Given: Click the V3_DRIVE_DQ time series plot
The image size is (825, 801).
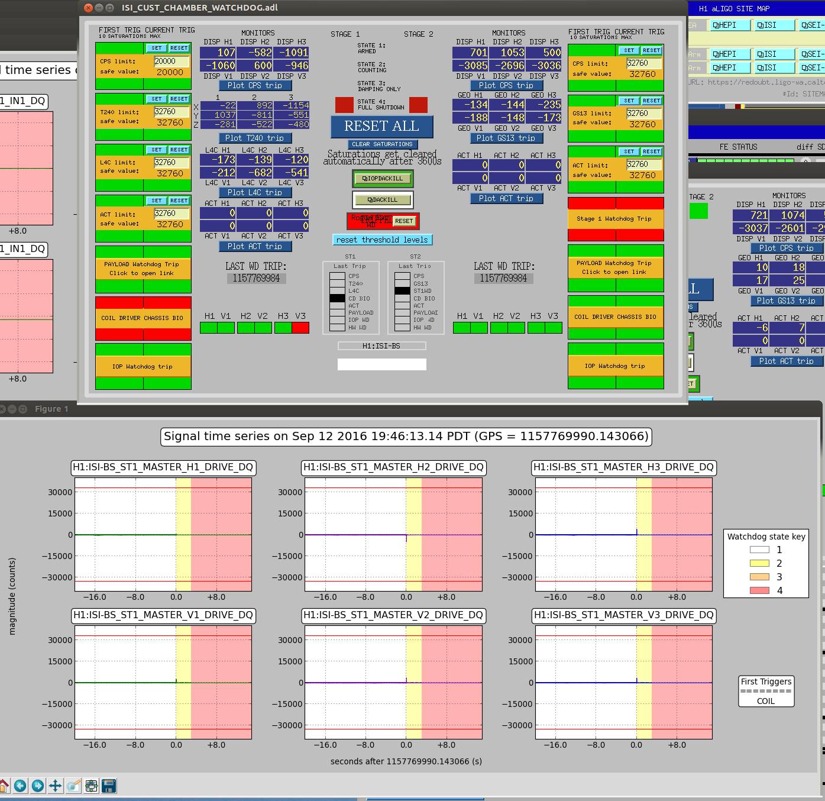Looking at the screenshot, I should click(624, 683).
